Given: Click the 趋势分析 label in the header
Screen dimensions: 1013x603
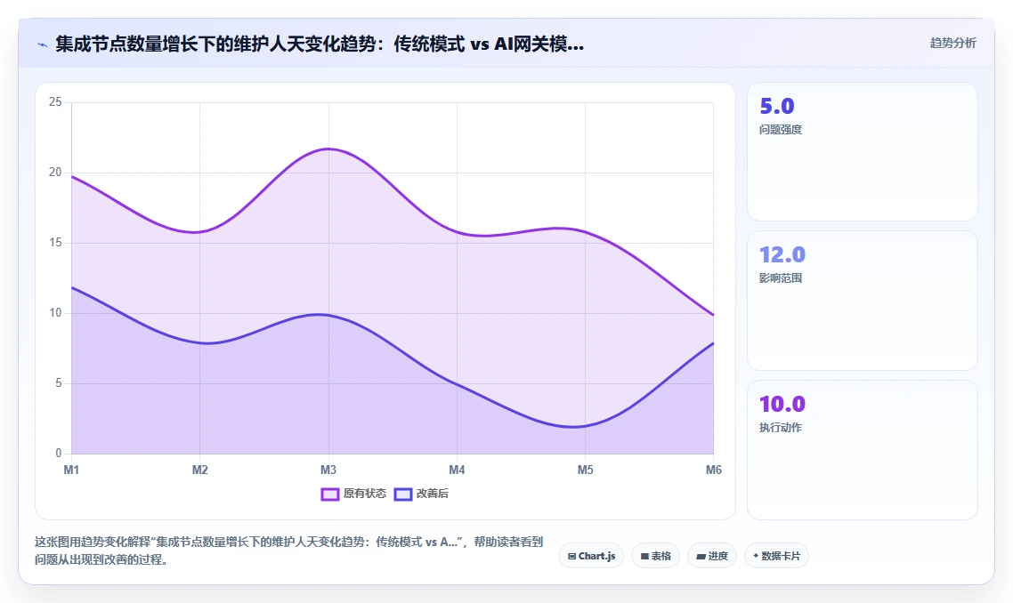Looking at the screenshot, I should (953, 44).
